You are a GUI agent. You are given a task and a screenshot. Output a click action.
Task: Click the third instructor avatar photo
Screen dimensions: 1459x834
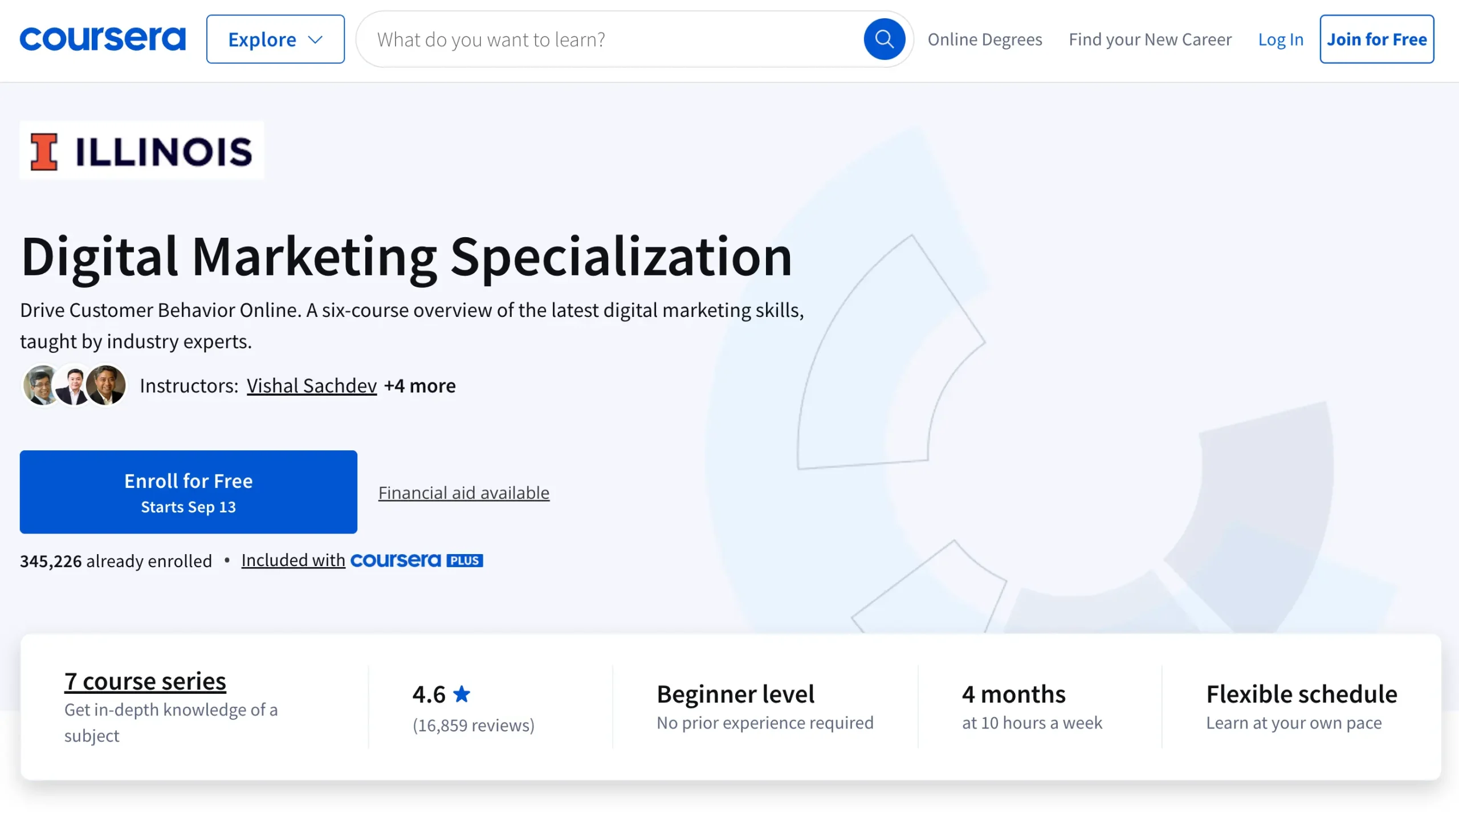coord(107,385)
